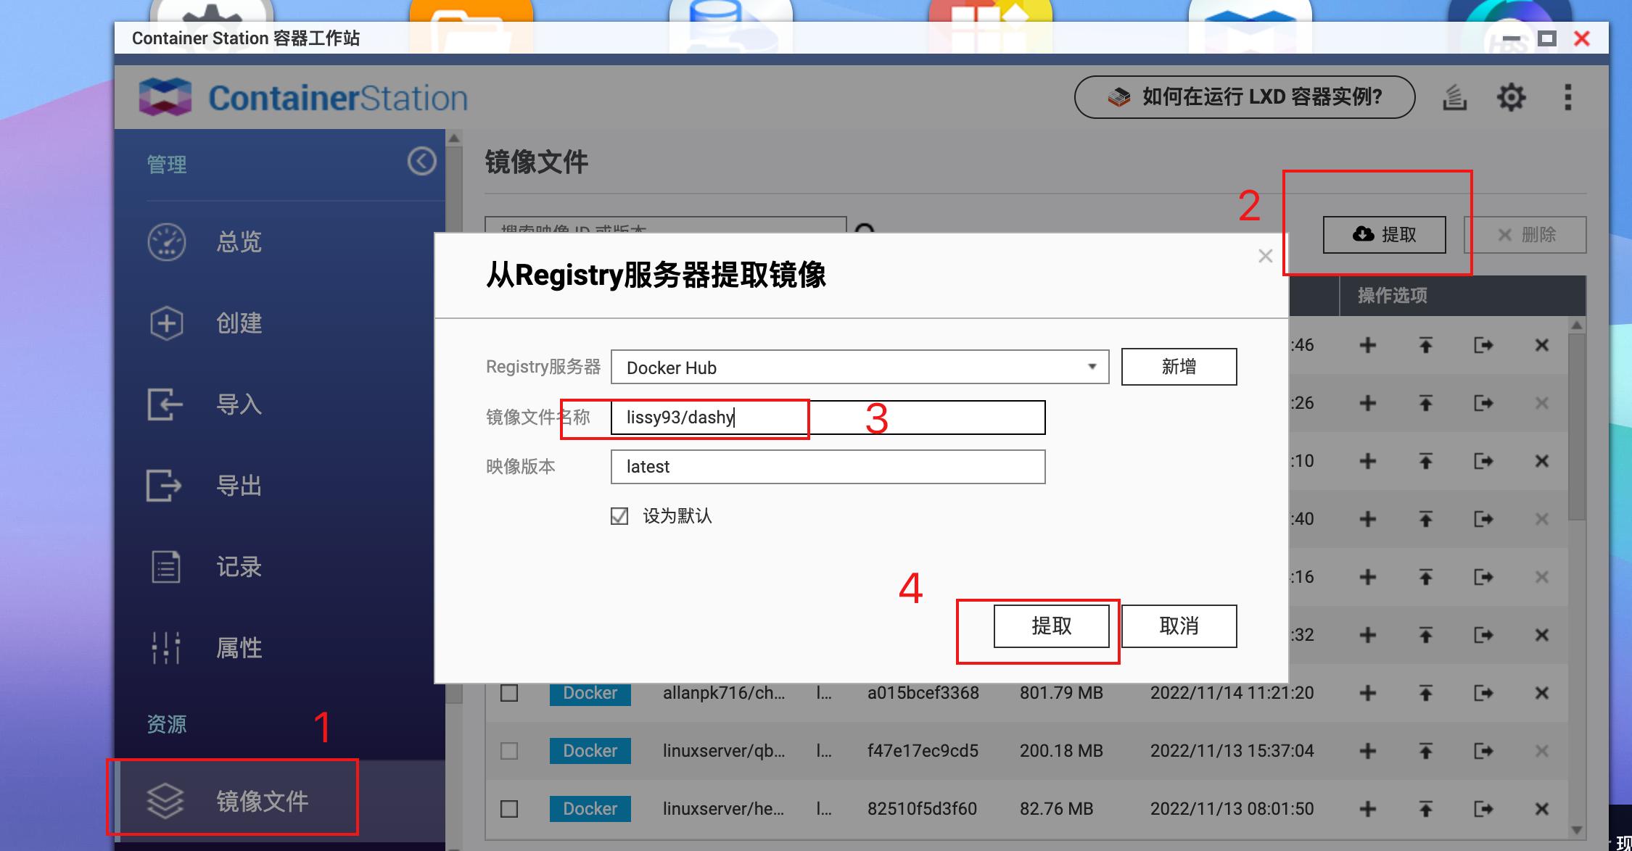Create container from linuxserver/he image using plus icon
This screenshot has width=1632, height=851.
pyautogui.click(x=1367, y=809)
